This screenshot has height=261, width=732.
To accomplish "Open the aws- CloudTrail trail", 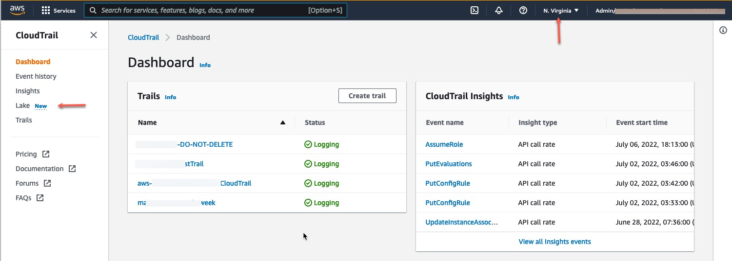I will tap(195, 183).
